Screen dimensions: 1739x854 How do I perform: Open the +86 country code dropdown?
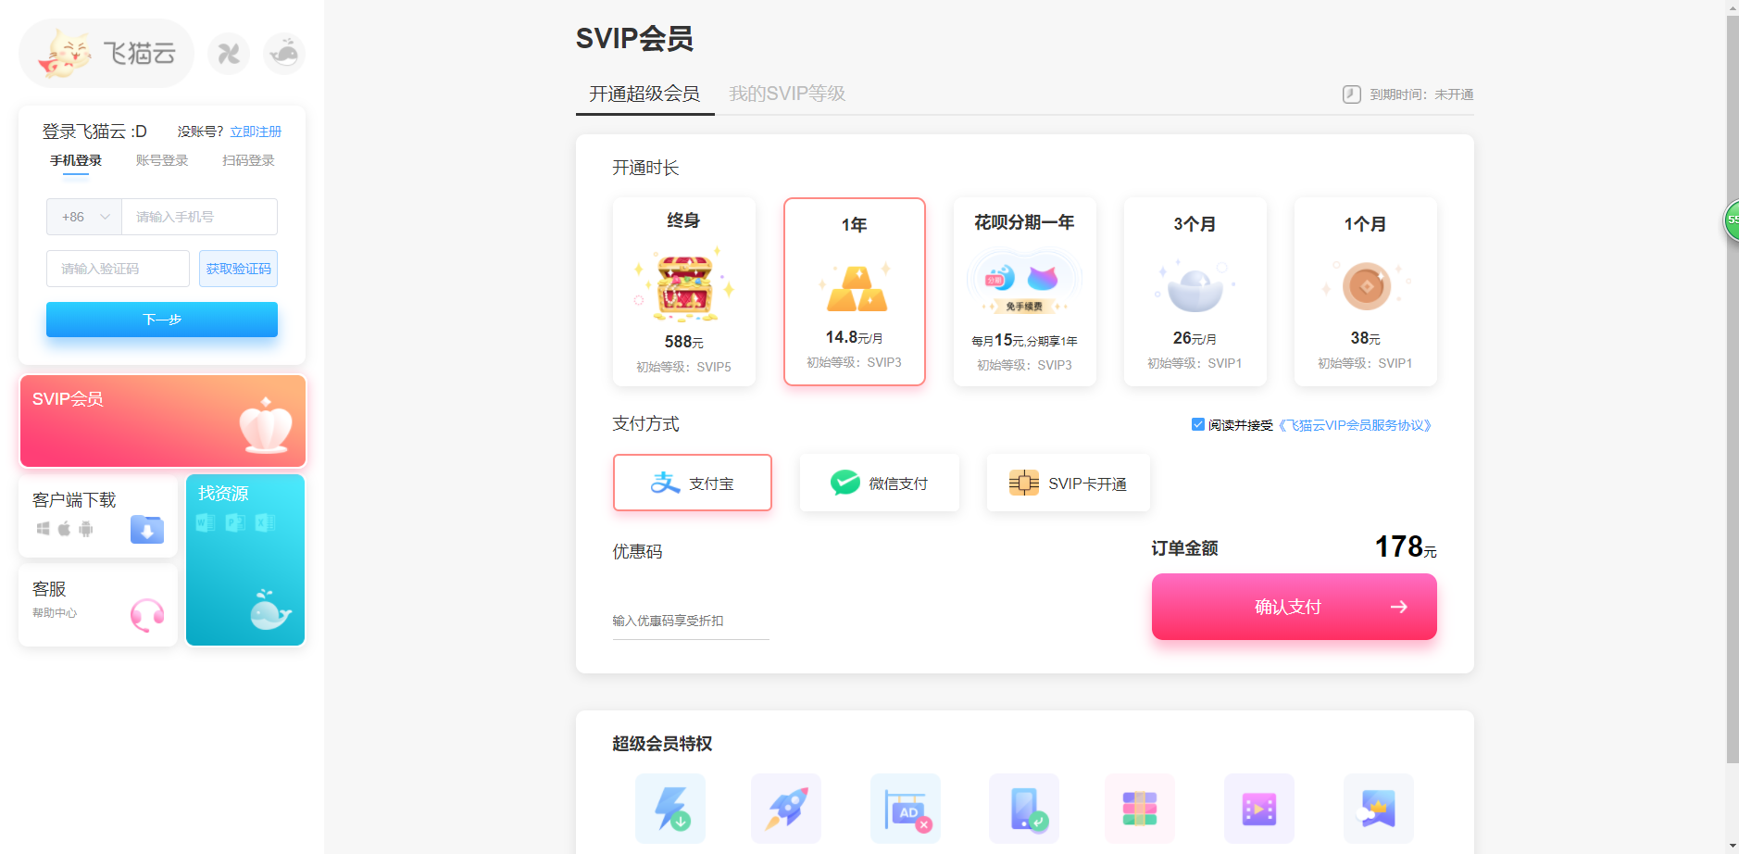83,216
